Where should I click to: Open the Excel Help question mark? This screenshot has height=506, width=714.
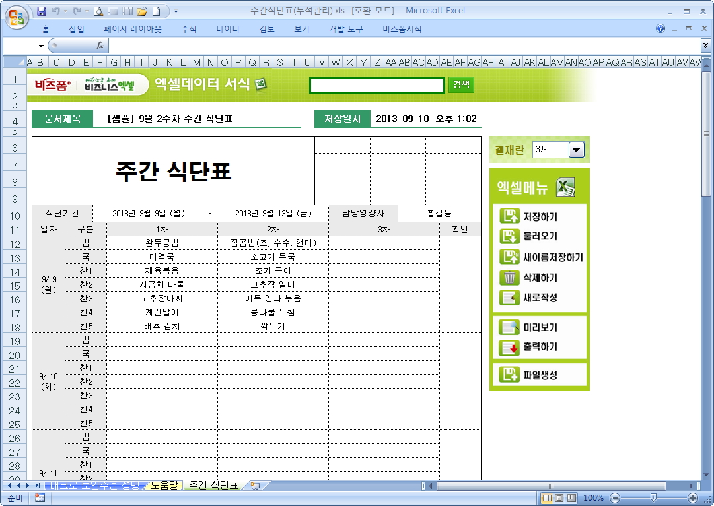pos(660,28)
